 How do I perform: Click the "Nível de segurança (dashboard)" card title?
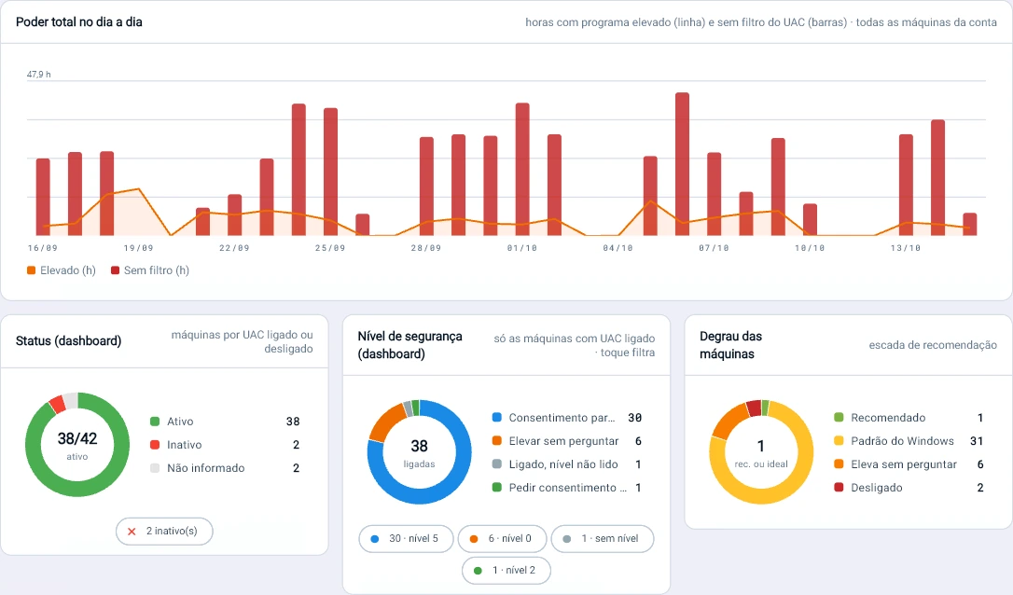(x=410, y=345)
